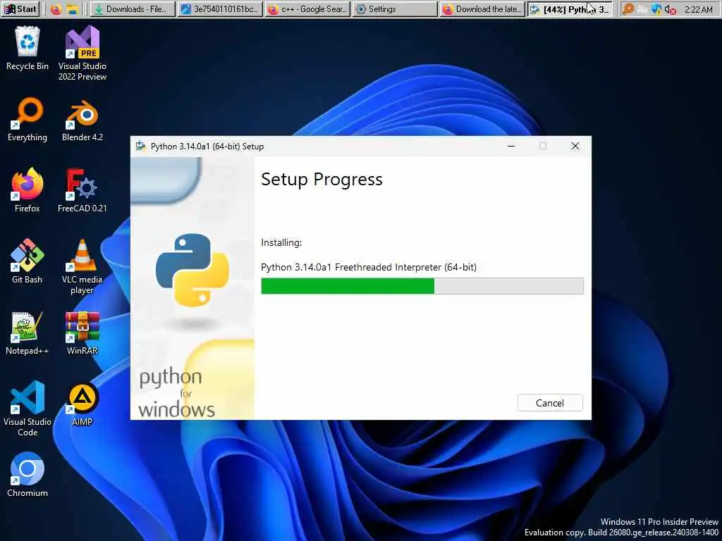Select the VLC media player shortcut
The height and width of the screenshot is (541, 722).
[x=82, y=267]
